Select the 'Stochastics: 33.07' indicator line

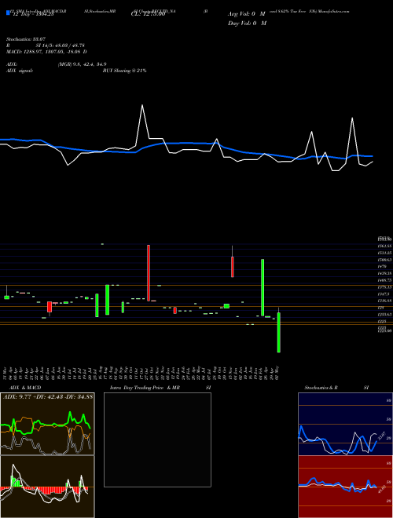click(25, 39)
